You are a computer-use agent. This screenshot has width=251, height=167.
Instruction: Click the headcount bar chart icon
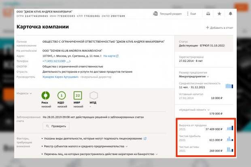point(230,86)
